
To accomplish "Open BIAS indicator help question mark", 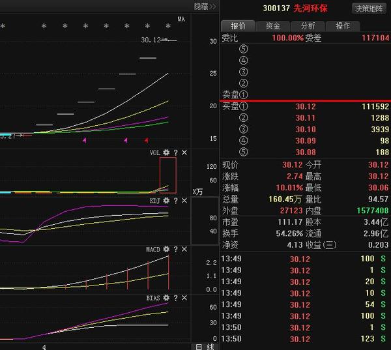I will pos(175,298).
